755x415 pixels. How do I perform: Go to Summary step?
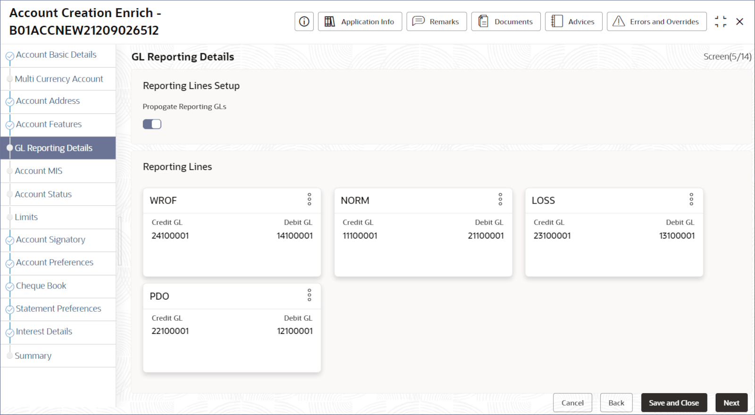pos(58,356)
